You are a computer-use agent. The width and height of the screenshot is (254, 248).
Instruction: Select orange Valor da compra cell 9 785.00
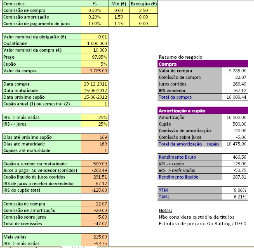point(94,71)
